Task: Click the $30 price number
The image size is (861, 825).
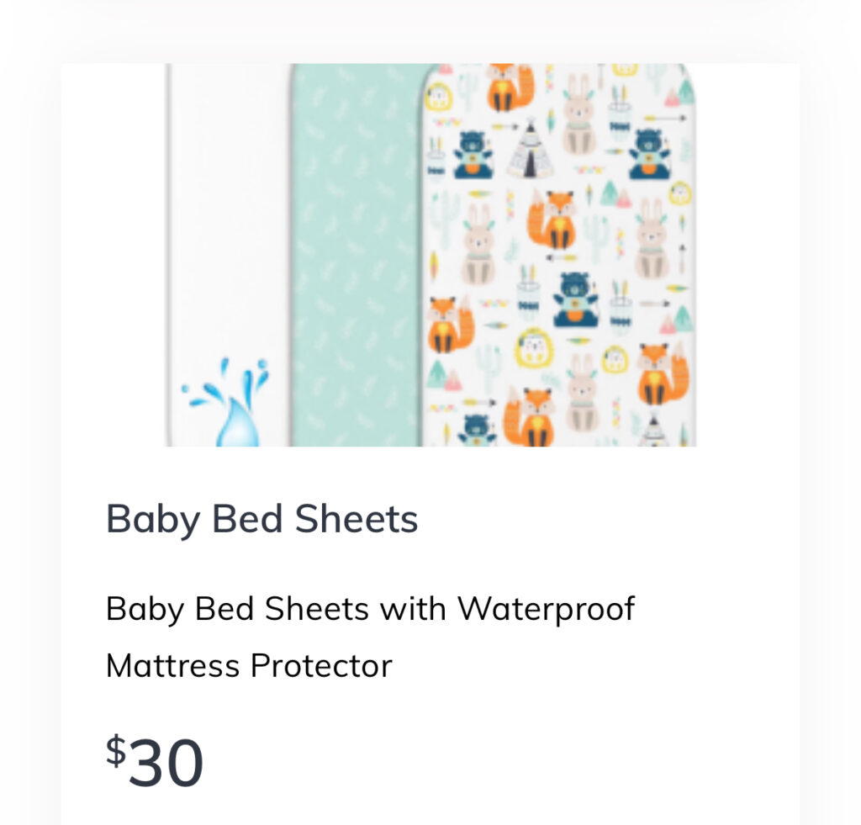Action: pyautogui.click(x=166, y=763)
